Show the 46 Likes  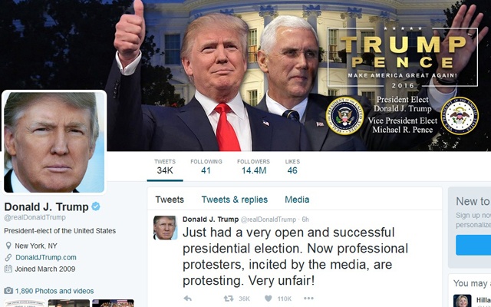point(292,167)
